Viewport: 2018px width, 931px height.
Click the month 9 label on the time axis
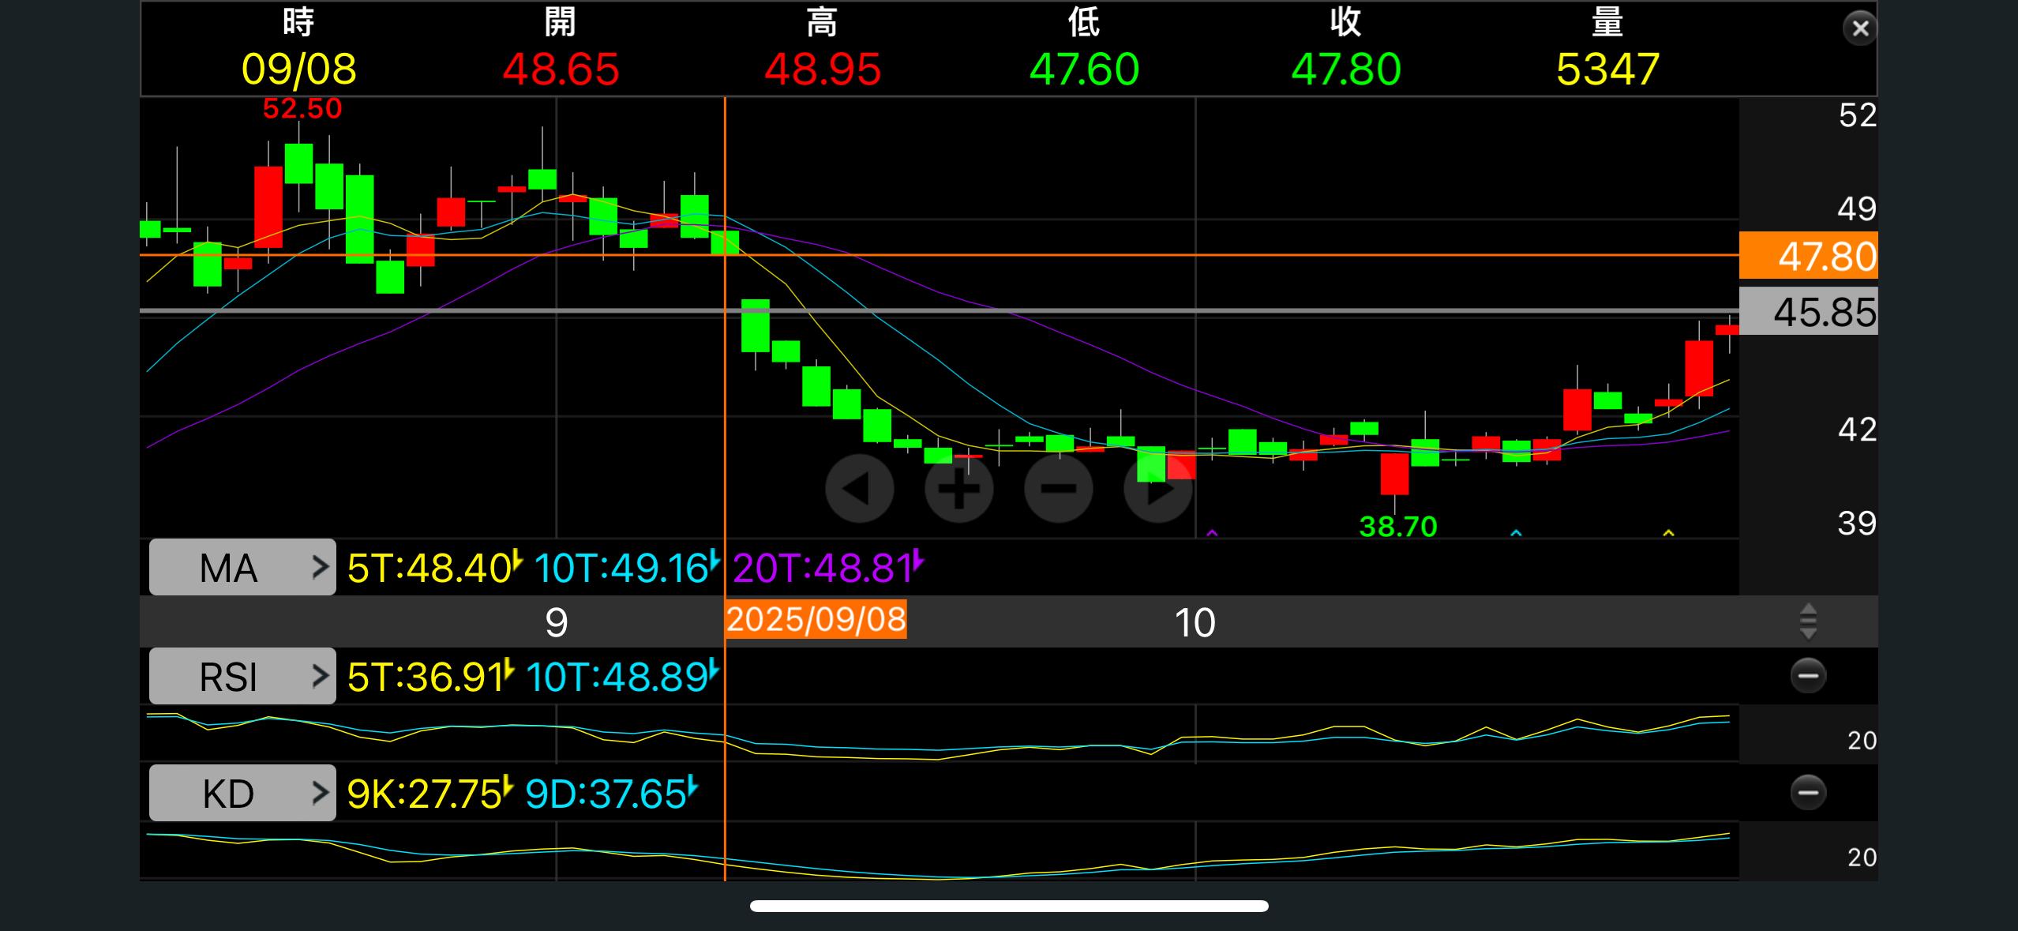point(556,623)
